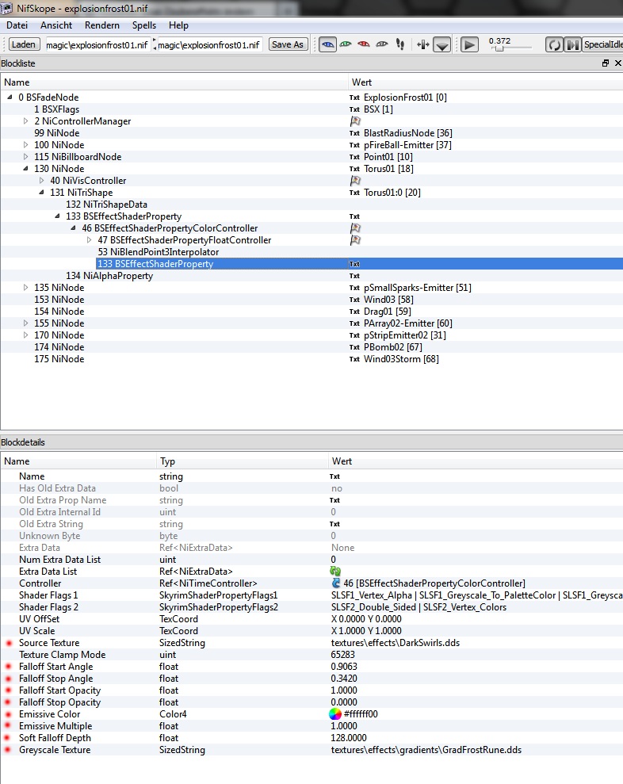Open the Rendern menu
The width and height of the screenshot is (623, 784).
(102, 25)
